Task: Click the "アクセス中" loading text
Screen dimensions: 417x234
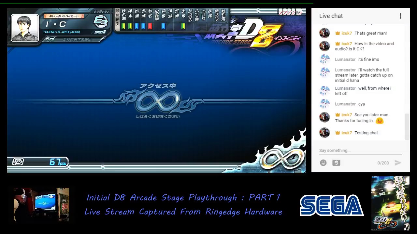Action: [158, 86]
